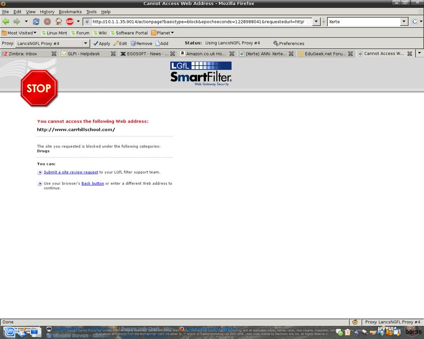Click the clock showing 09:36
424x339 pixels.
pos(413,332)
